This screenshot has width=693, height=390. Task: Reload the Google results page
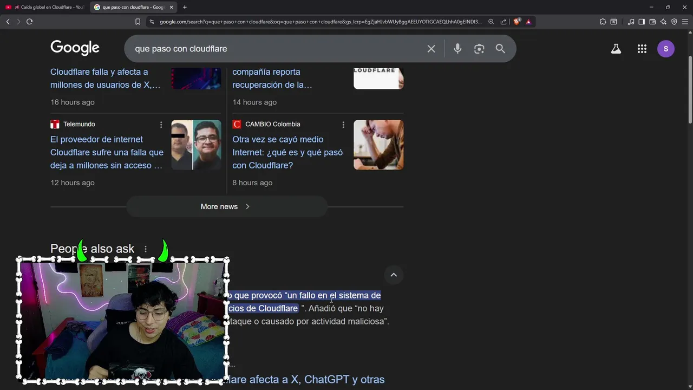[x=29, y=22]
